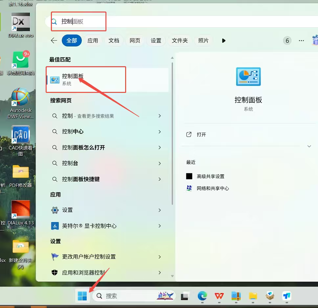Click the three-dot options menu near the counter

(x=301, y=41)
